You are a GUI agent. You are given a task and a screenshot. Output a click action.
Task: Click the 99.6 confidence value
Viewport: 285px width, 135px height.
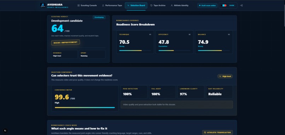[62, 97]
